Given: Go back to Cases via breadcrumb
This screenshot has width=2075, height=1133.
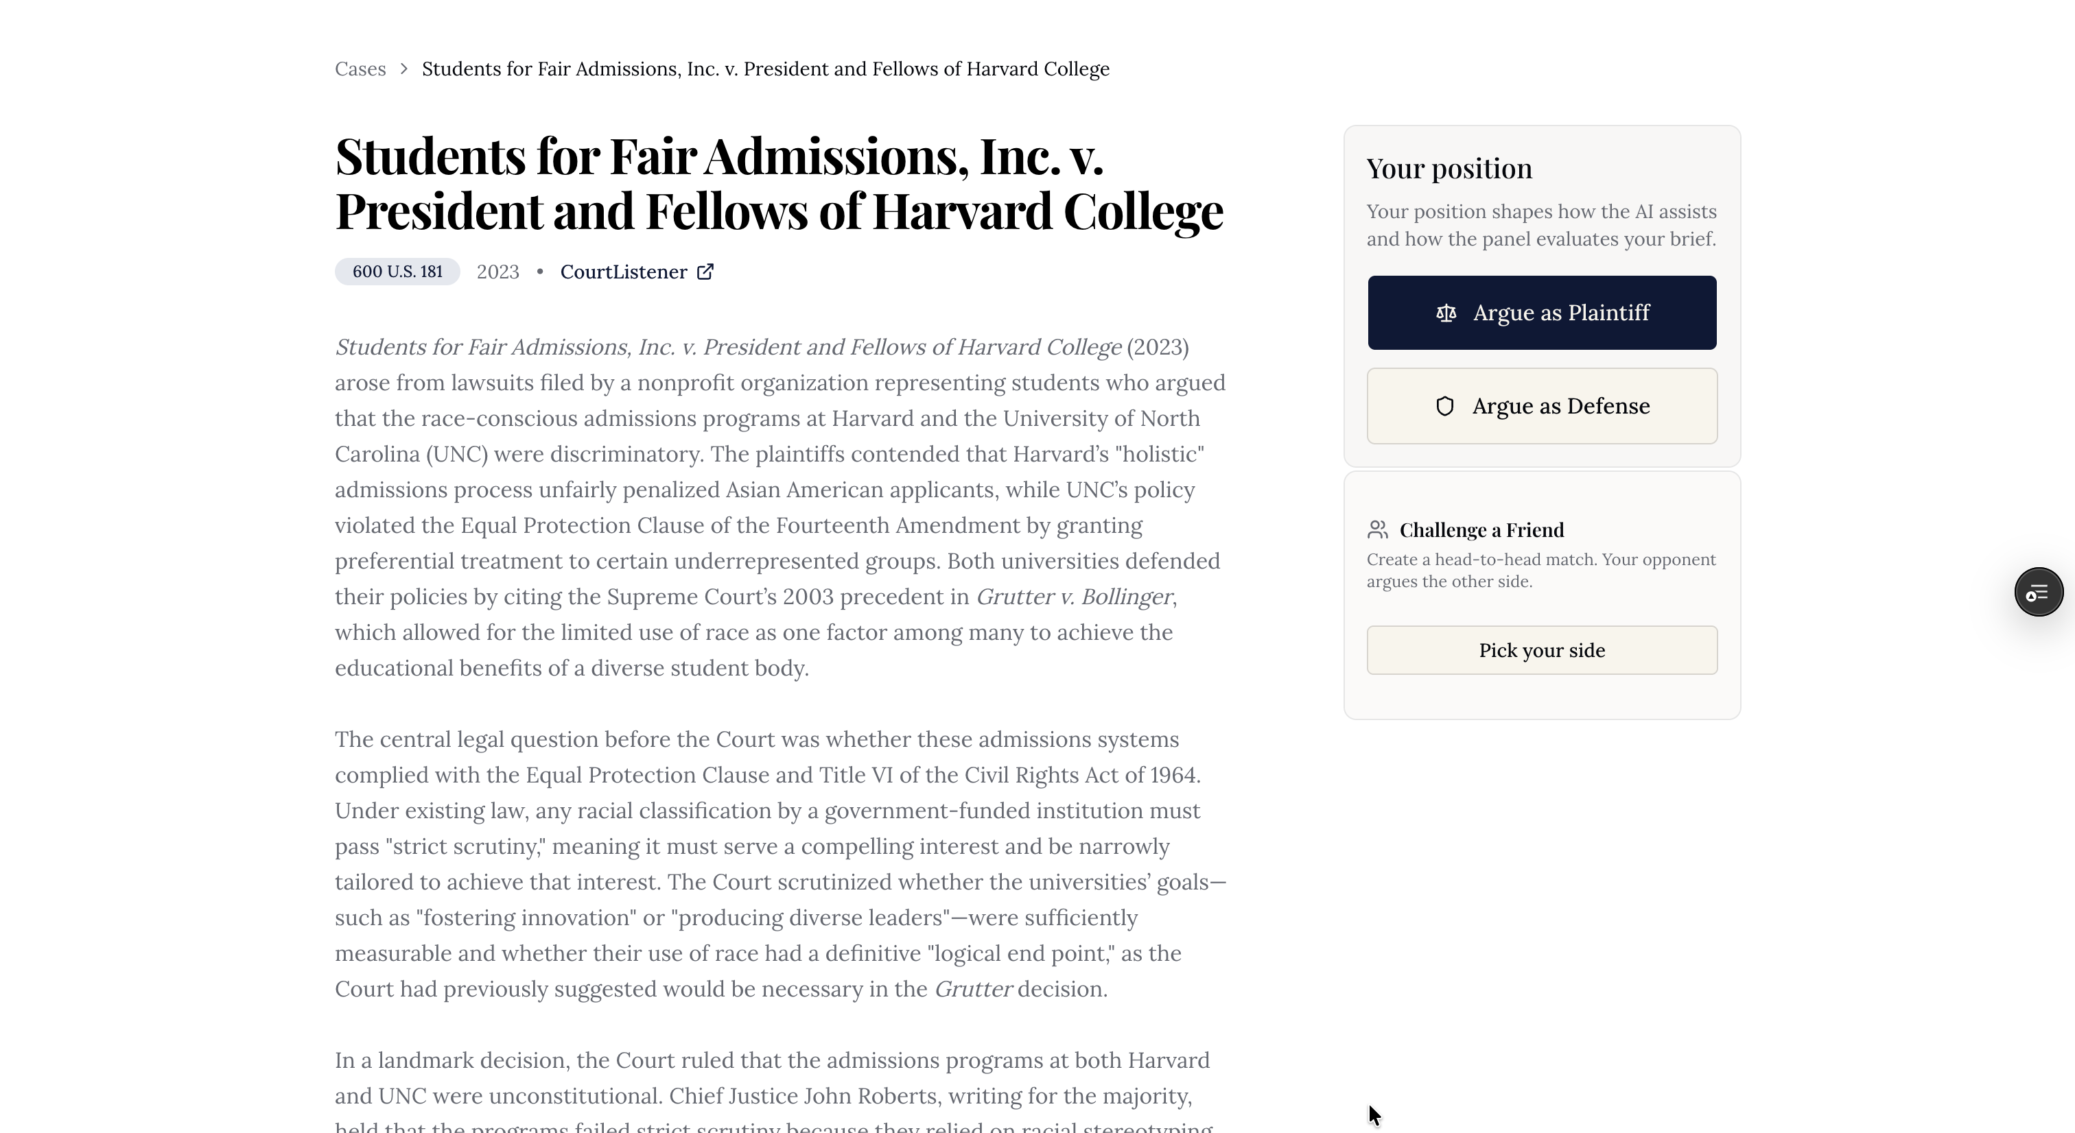Looking at the screenshot, I should 360,69.
